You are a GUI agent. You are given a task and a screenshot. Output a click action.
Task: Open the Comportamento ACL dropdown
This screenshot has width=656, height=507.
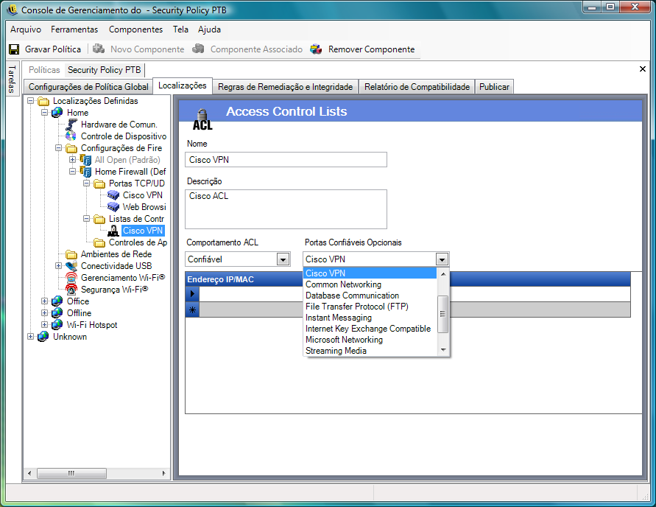283,259
